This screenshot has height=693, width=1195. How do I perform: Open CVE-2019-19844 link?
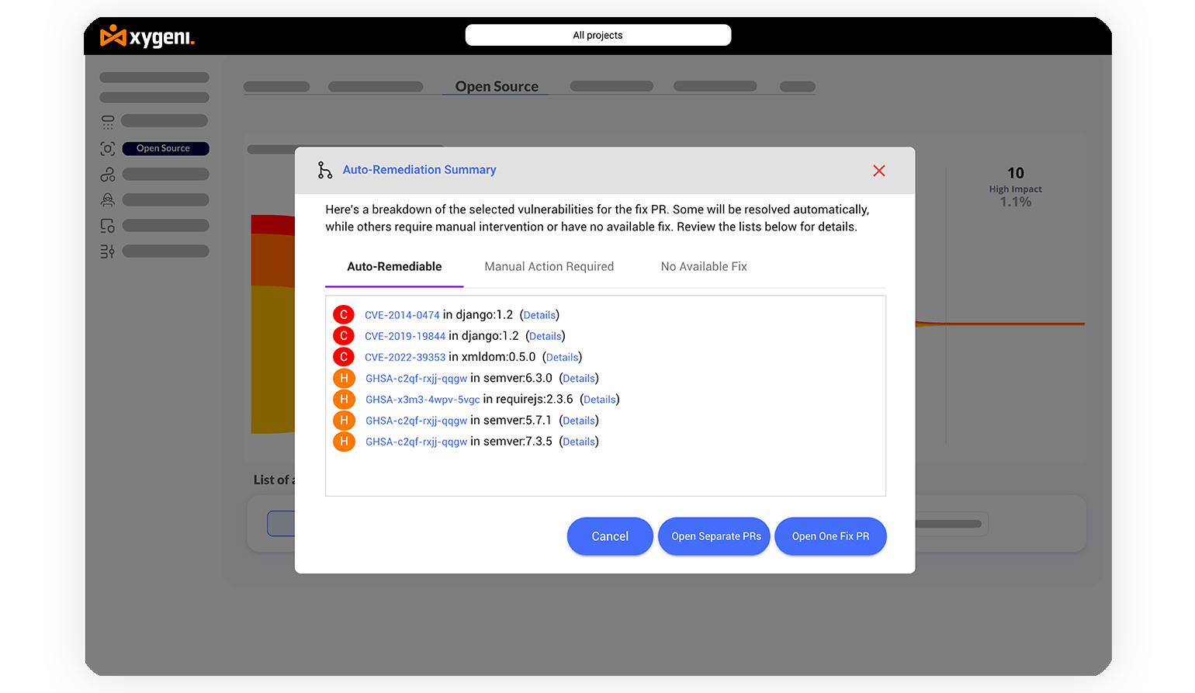pos(405,336)
